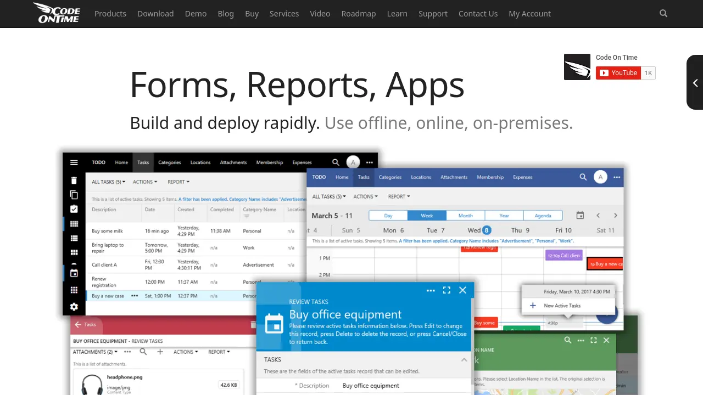The image size is (703, 395).
Task: Open the three-dot menu in the Review Tasks dialog
Action: point(431,290)
